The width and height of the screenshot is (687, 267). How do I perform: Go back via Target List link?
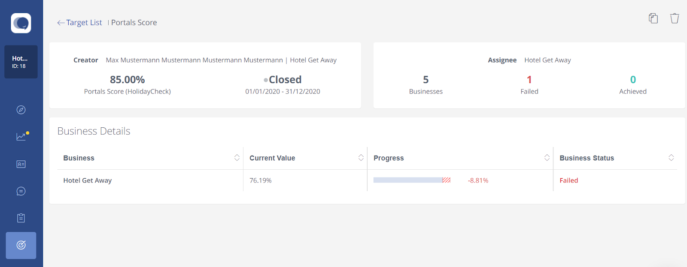tap(84, 22)
